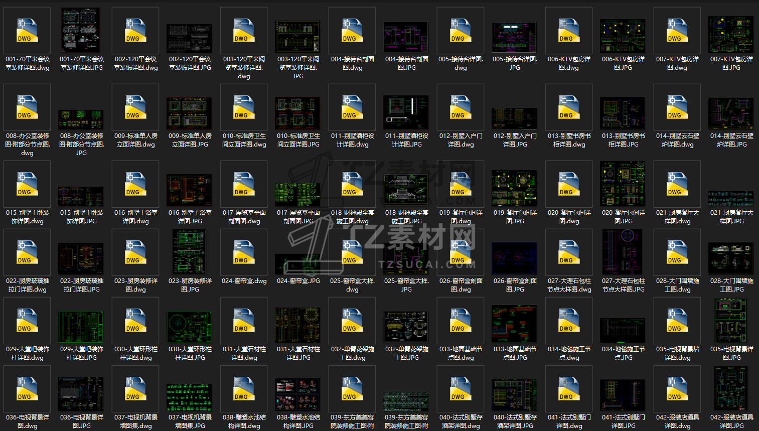Select the 010-标准房卫生间立面详图.dwg icon
The height and width of the screenshot is (431, 759).
click(244, 107)
